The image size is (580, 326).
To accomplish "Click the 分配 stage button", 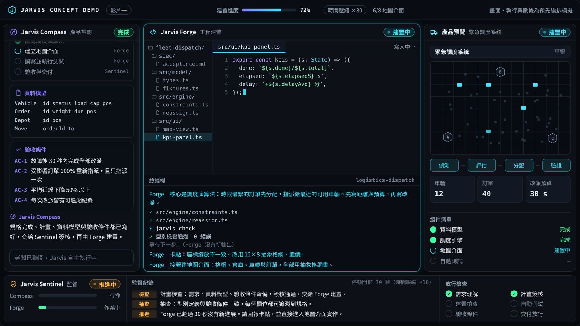I will 519,166.
